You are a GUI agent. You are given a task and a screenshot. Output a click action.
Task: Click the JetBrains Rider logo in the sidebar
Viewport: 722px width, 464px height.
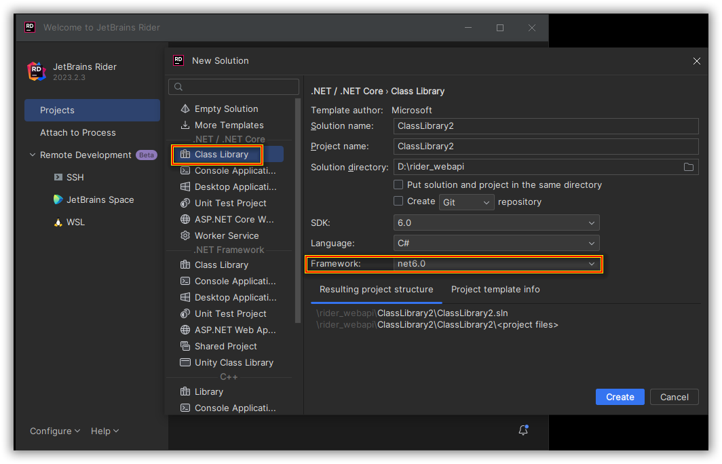pos(37,71)
